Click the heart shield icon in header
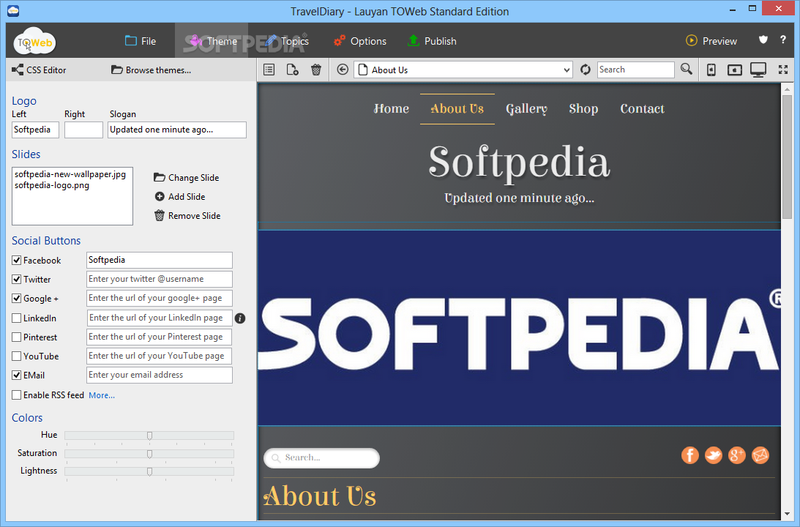The width and height of the screenshot is (800, 527). pyautogui.click(x=763, y=40)
